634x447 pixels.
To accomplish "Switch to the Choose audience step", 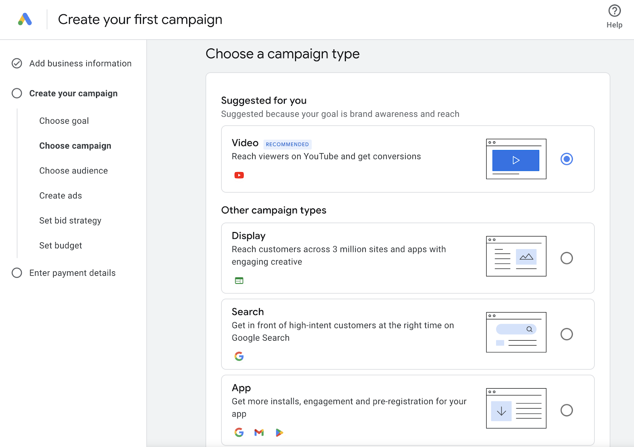I will (x=73, y=171).
